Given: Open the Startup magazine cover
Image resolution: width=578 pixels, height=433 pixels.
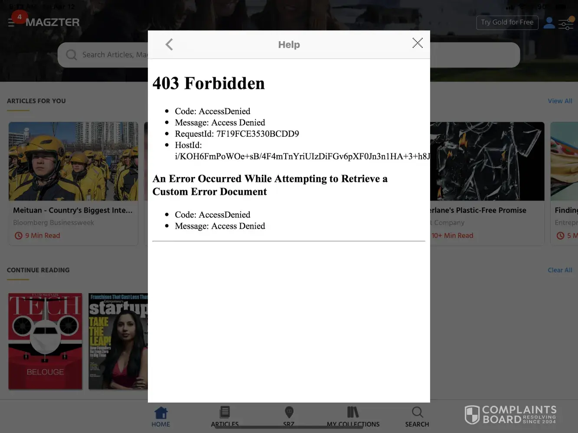Looking at the screenshot, I should (118, 341).
